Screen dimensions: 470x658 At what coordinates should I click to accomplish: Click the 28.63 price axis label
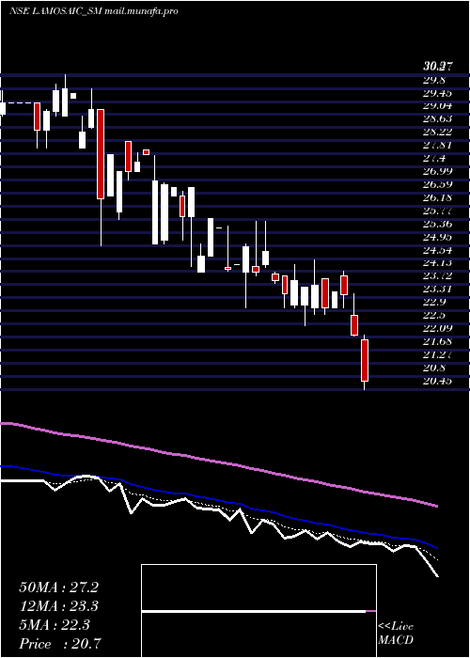pyautogui.click(x=437, y=118)
